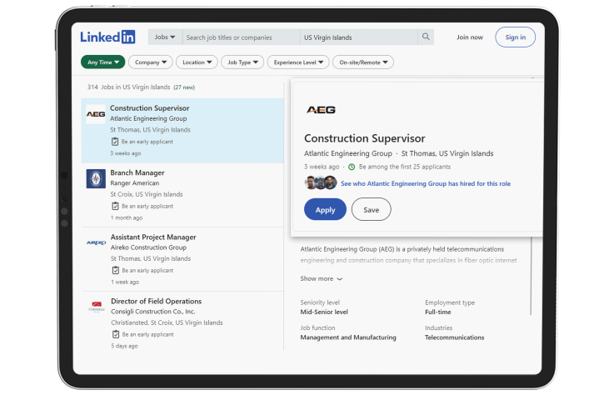Click early applicant icon under Branch Manager
Image resolution: width=594 pixels, height=400 pixels.
click(115, 206)
